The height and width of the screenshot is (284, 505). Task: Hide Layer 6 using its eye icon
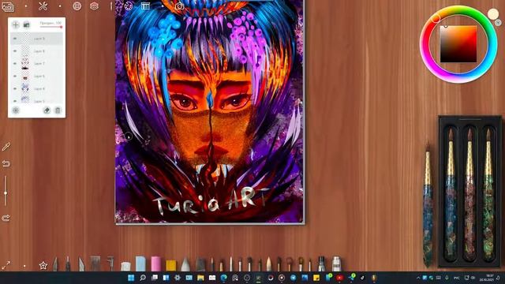click(14, 77)
